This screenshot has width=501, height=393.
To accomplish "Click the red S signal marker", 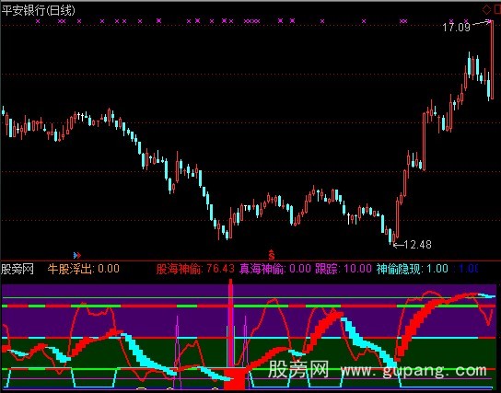I will point(272,254).
